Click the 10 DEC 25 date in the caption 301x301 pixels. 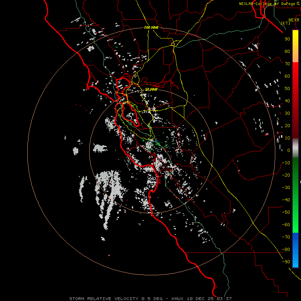click(x=200, y=299)
